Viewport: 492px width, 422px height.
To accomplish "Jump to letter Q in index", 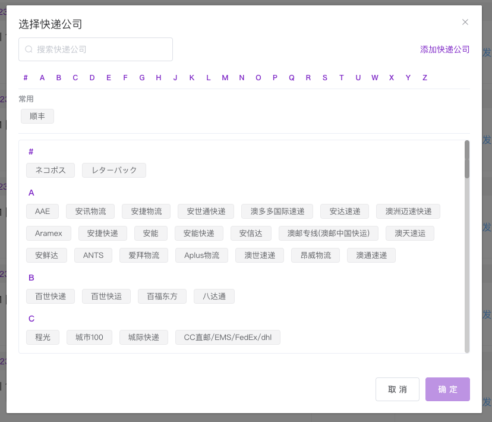I will coord(292,77).
